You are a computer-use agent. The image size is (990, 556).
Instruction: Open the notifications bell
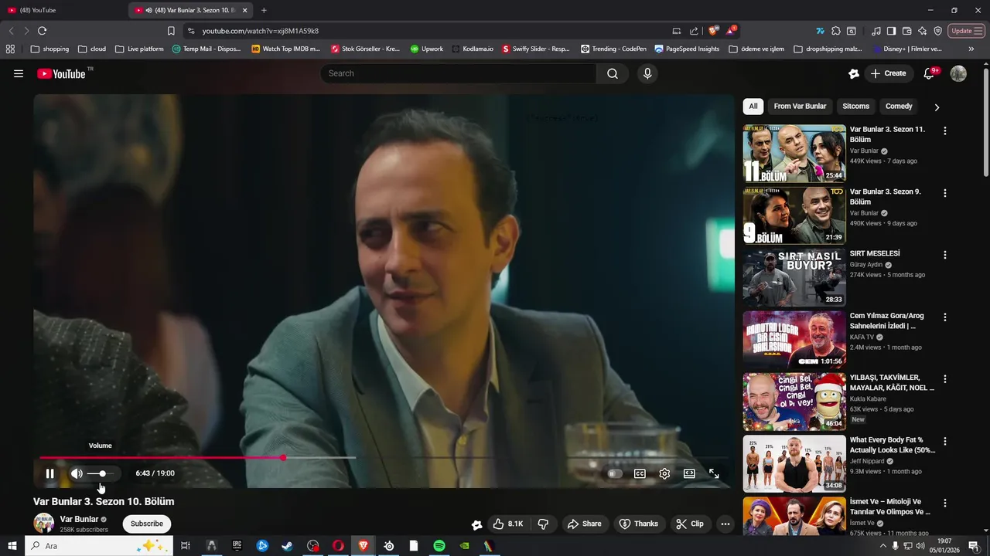coord(930,73)
